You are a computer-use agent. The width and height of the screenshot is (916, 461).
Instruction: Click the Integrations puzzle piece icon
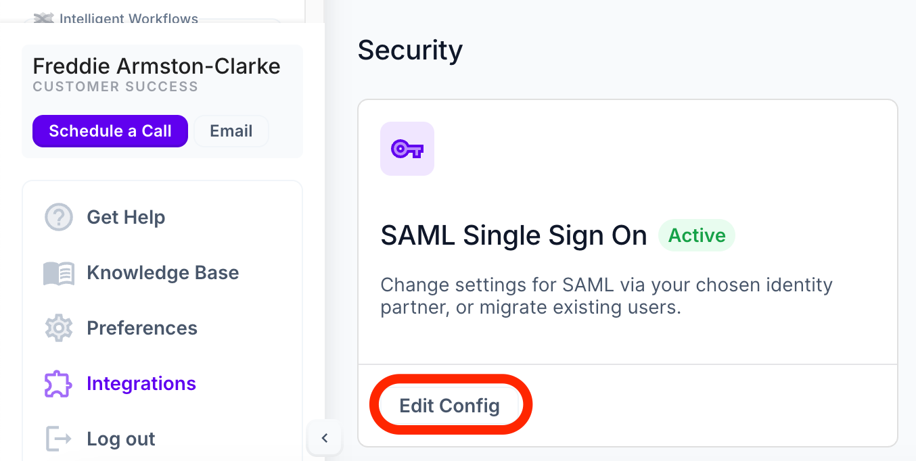point(59,384)
